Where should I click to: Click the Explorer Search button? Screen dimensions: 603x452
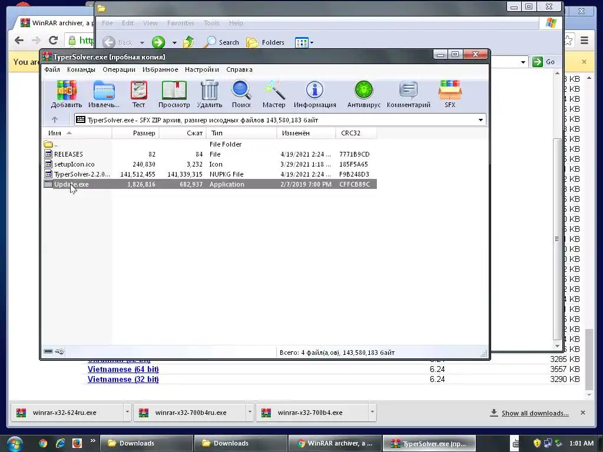(221, 42)
